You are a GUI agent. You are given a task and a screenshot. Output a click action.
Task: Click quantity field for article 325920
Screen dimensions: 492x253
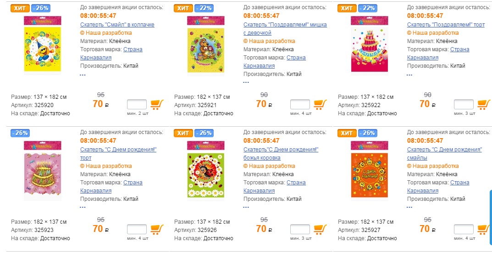point(137,104)
